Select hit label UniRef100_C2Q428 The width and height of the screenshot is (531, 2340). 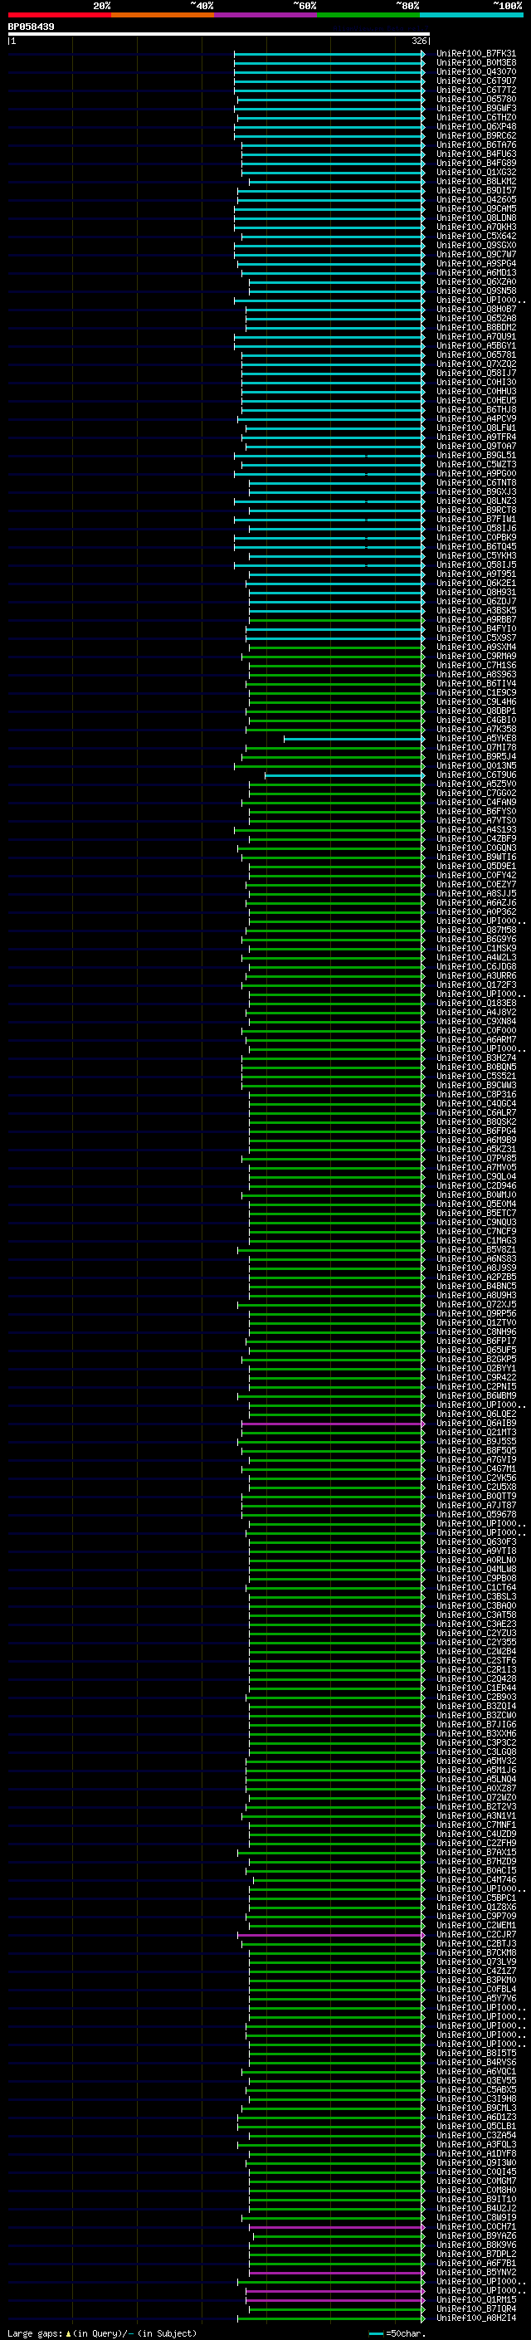476,1678
